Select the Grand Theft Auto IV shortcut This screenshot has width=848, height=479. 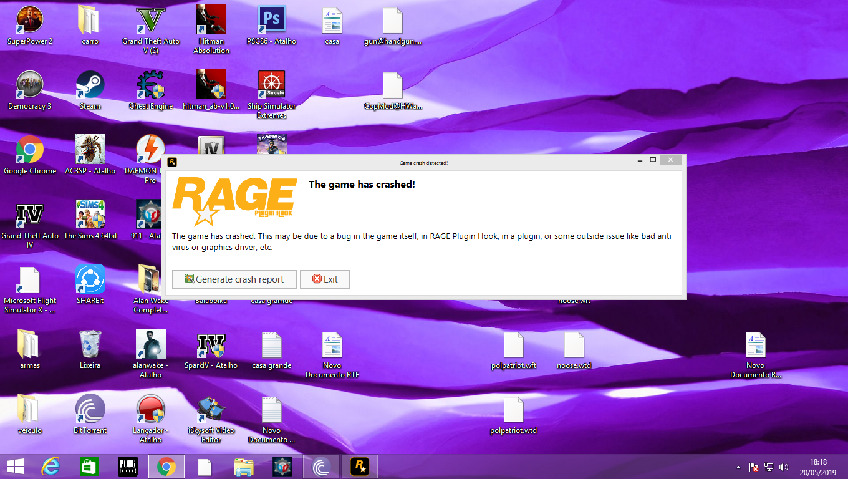[30, 225]
